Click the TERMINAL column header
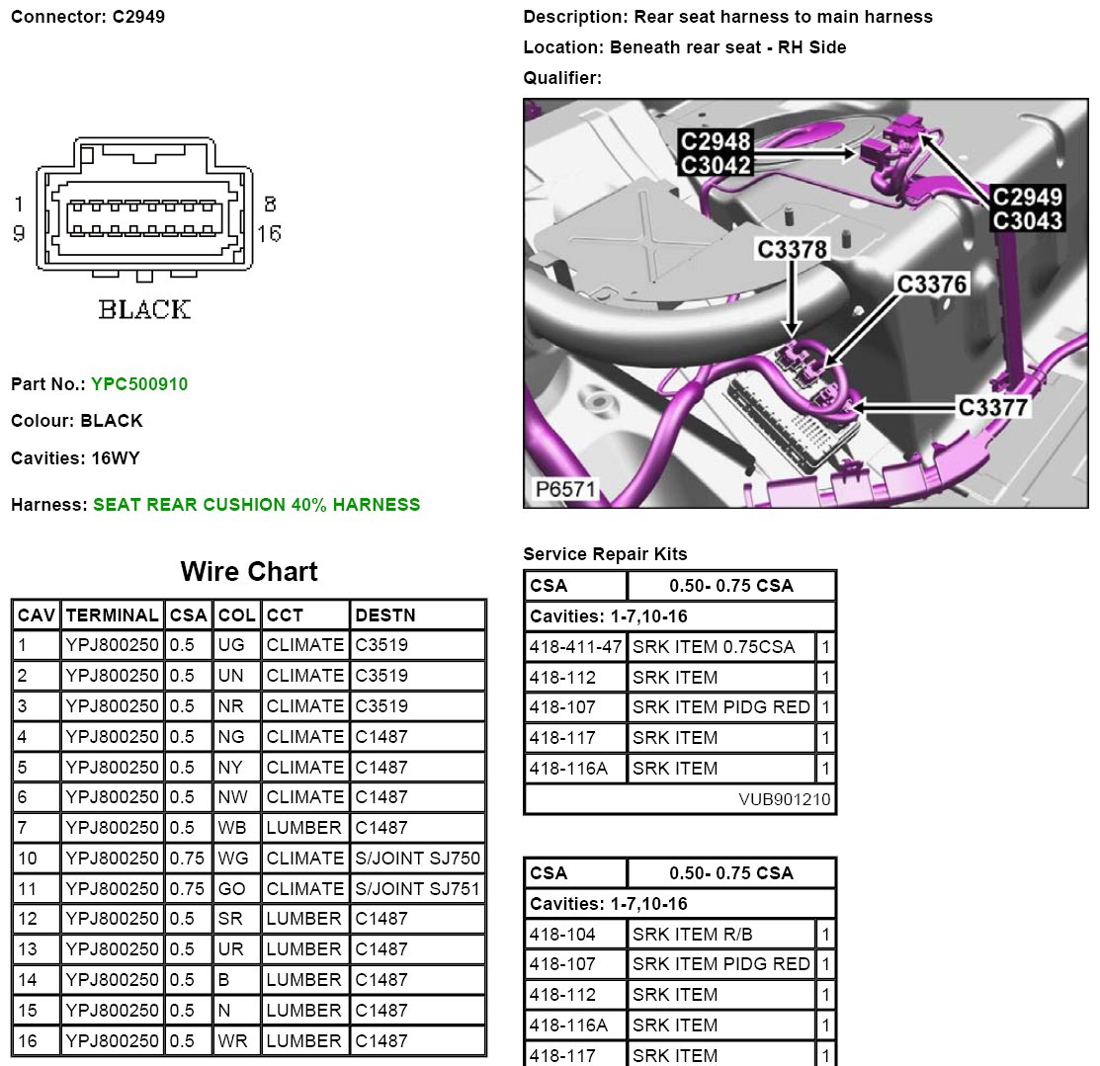The height and width of the screenshot is (1066, 1100). (112, 615)
